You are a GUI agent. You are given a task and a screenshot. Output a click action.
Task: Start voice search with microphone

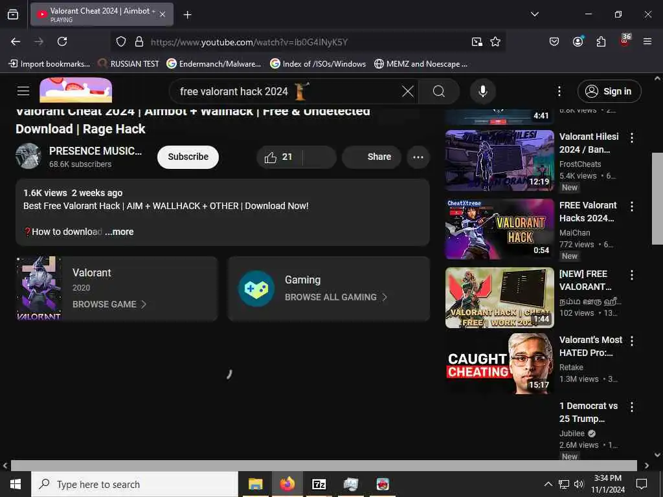482,91
